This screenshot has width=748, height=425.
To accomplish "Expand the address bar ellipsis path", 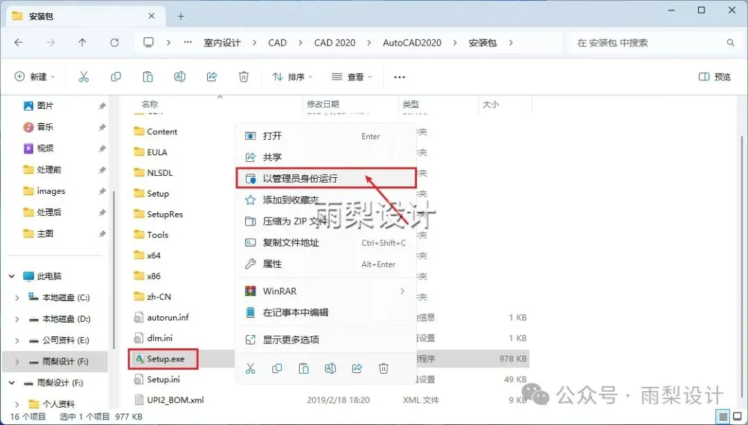I will tap(188, 42).
